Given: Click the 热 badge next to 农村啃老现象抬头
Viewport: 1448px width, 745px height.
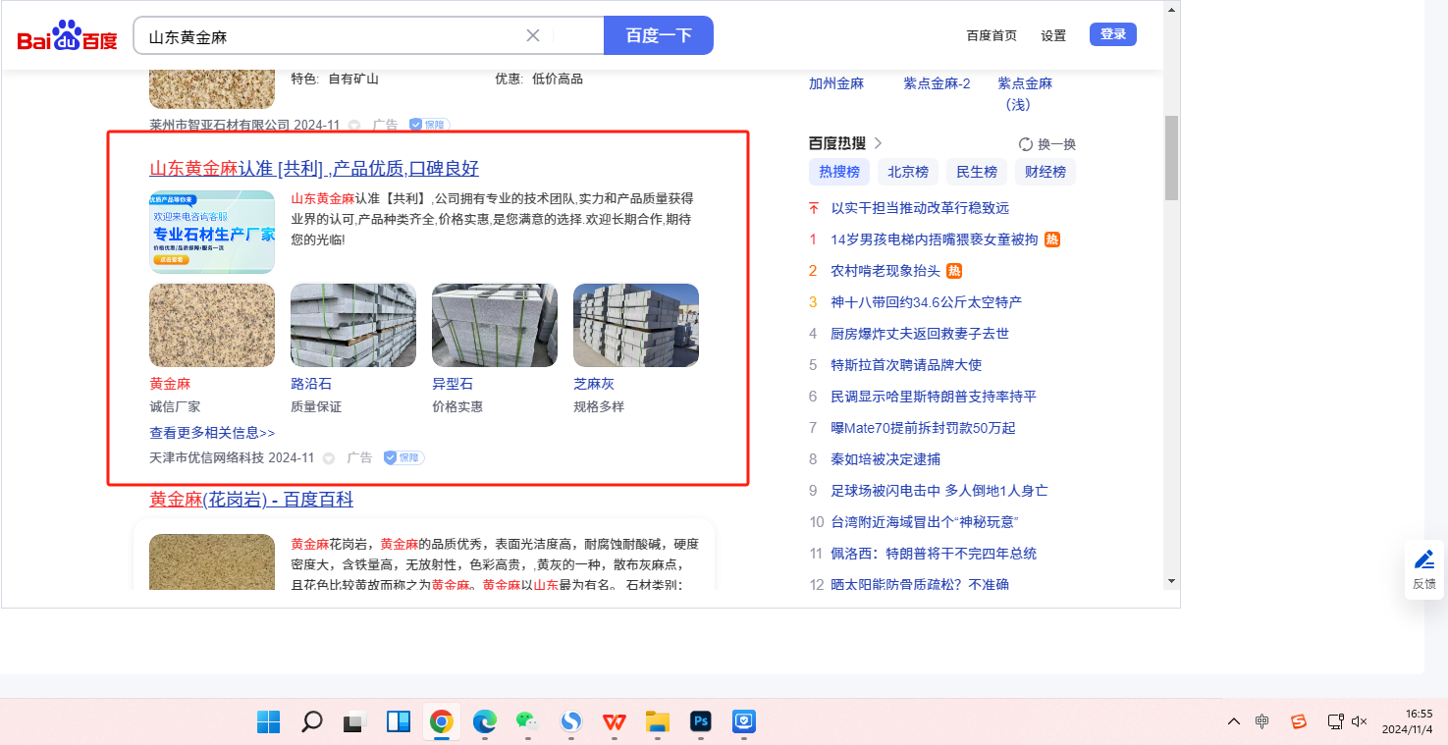Looking at the screenshot, I should point(954,271).
